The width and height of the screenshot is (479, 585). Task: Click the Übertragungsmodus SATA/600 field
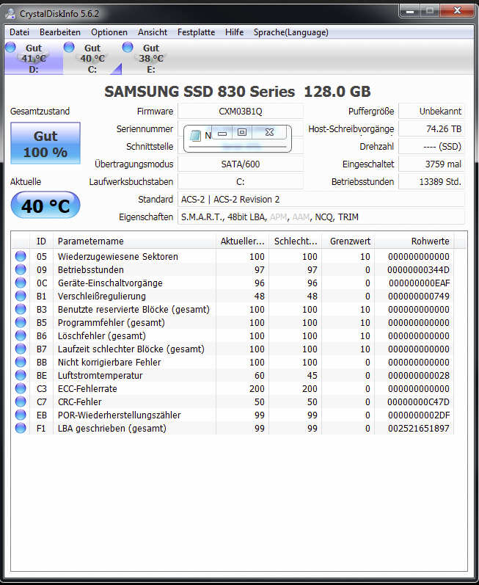tap(241, 164)
